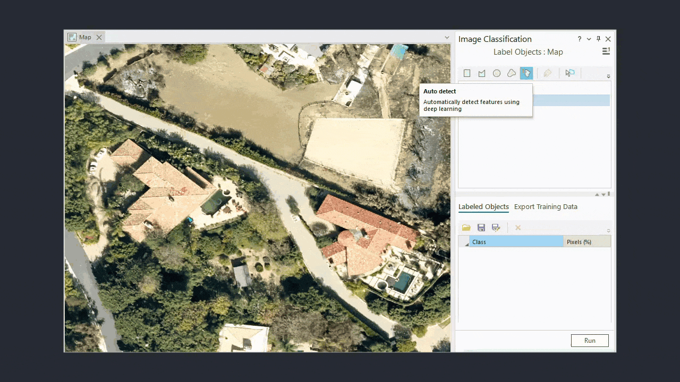Select the Edit labeled object tool
The height and width of the screenshot is (382, 680).
[x=547, y=73]
